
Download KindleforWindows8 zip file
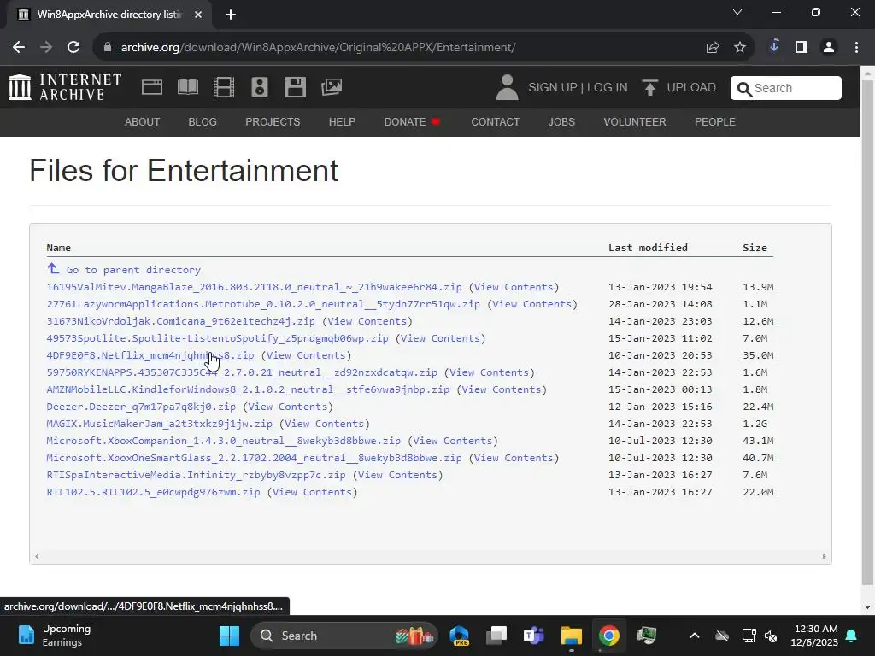click(x=248, y=389)
